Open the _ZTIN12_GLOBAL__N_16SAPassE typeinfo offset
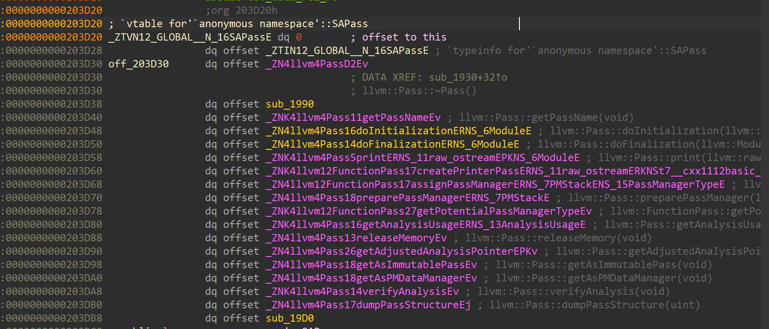 347,51
